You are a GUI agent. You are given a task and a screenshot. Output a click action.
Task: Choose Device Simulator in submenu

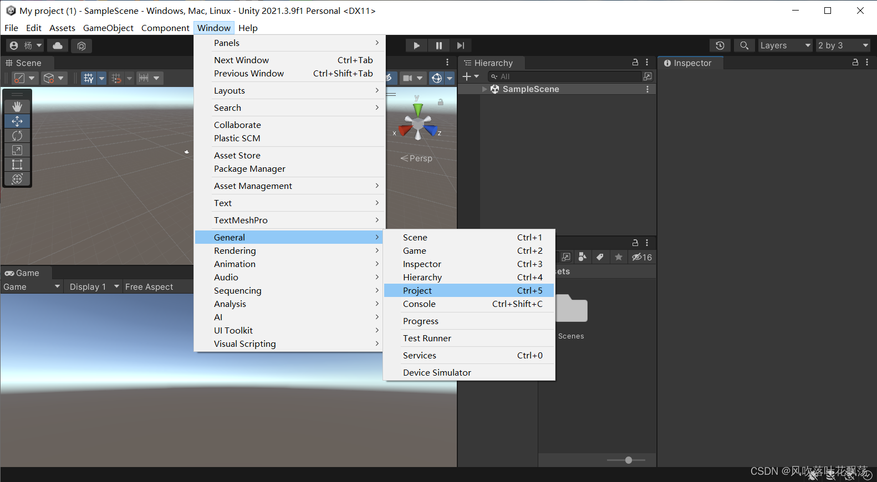tap(468, 372)
